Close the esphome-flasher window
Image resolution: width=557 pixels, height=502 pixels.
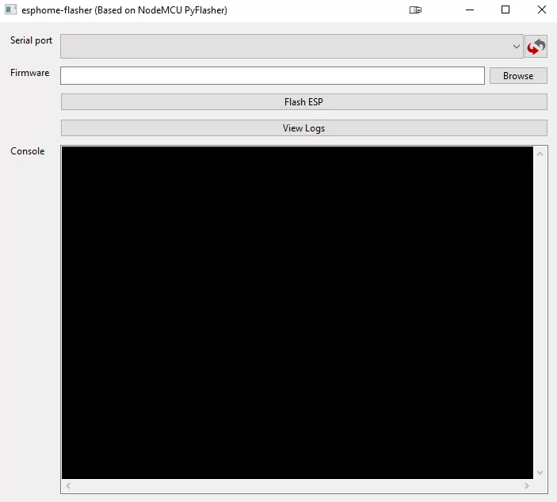541,10
